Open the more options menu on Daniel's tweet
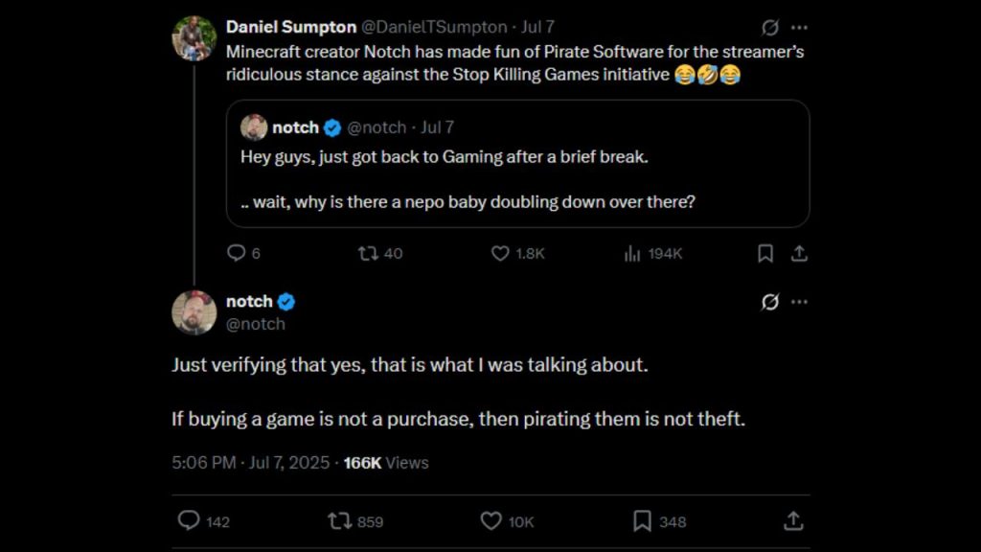 [800, 26]
